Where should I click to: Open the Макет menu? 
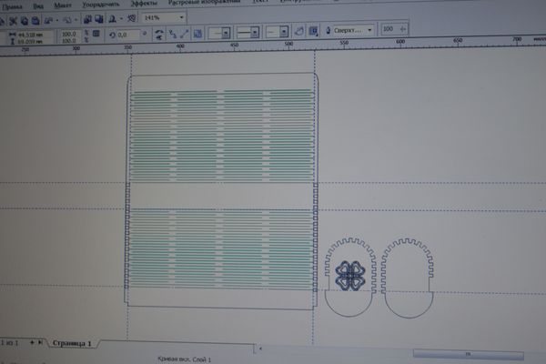pyautogui.click(x=62, y=5)
